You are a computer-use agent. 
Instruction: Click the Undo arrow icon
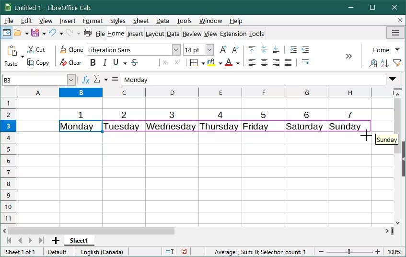(52, 33)
